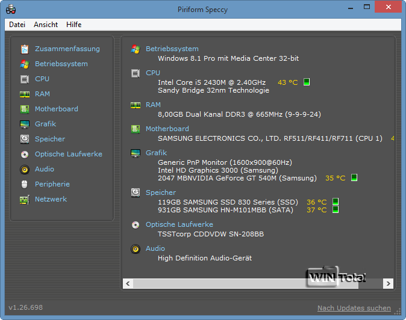Image resolution: width=406 pixels, height=320 pixels.
Task: Click the horizontal scrollbar left arrow
Action: (x=128, y=283)
